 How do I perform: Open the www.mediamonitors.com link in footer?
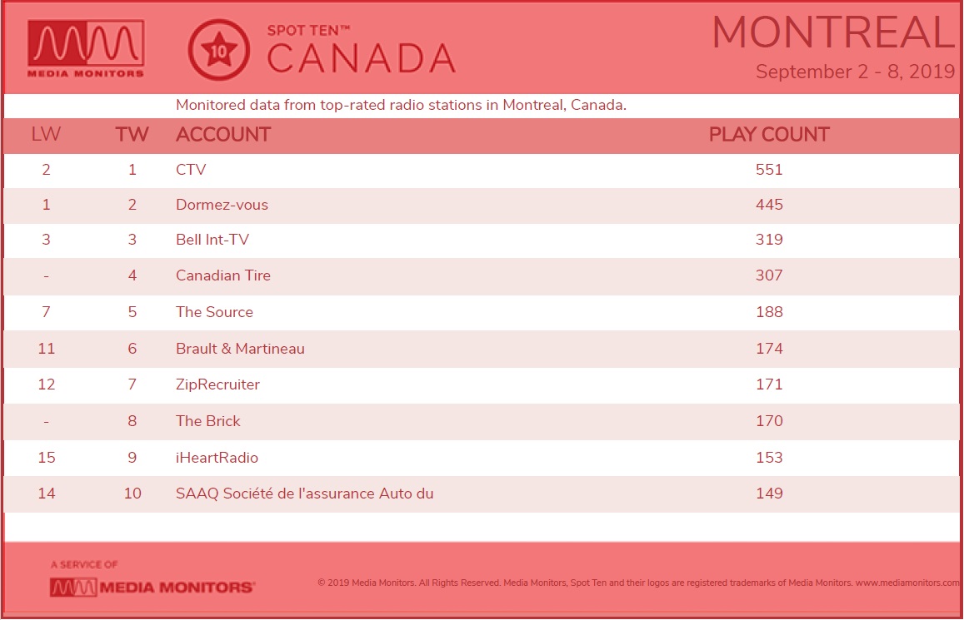tap(907, 583)
